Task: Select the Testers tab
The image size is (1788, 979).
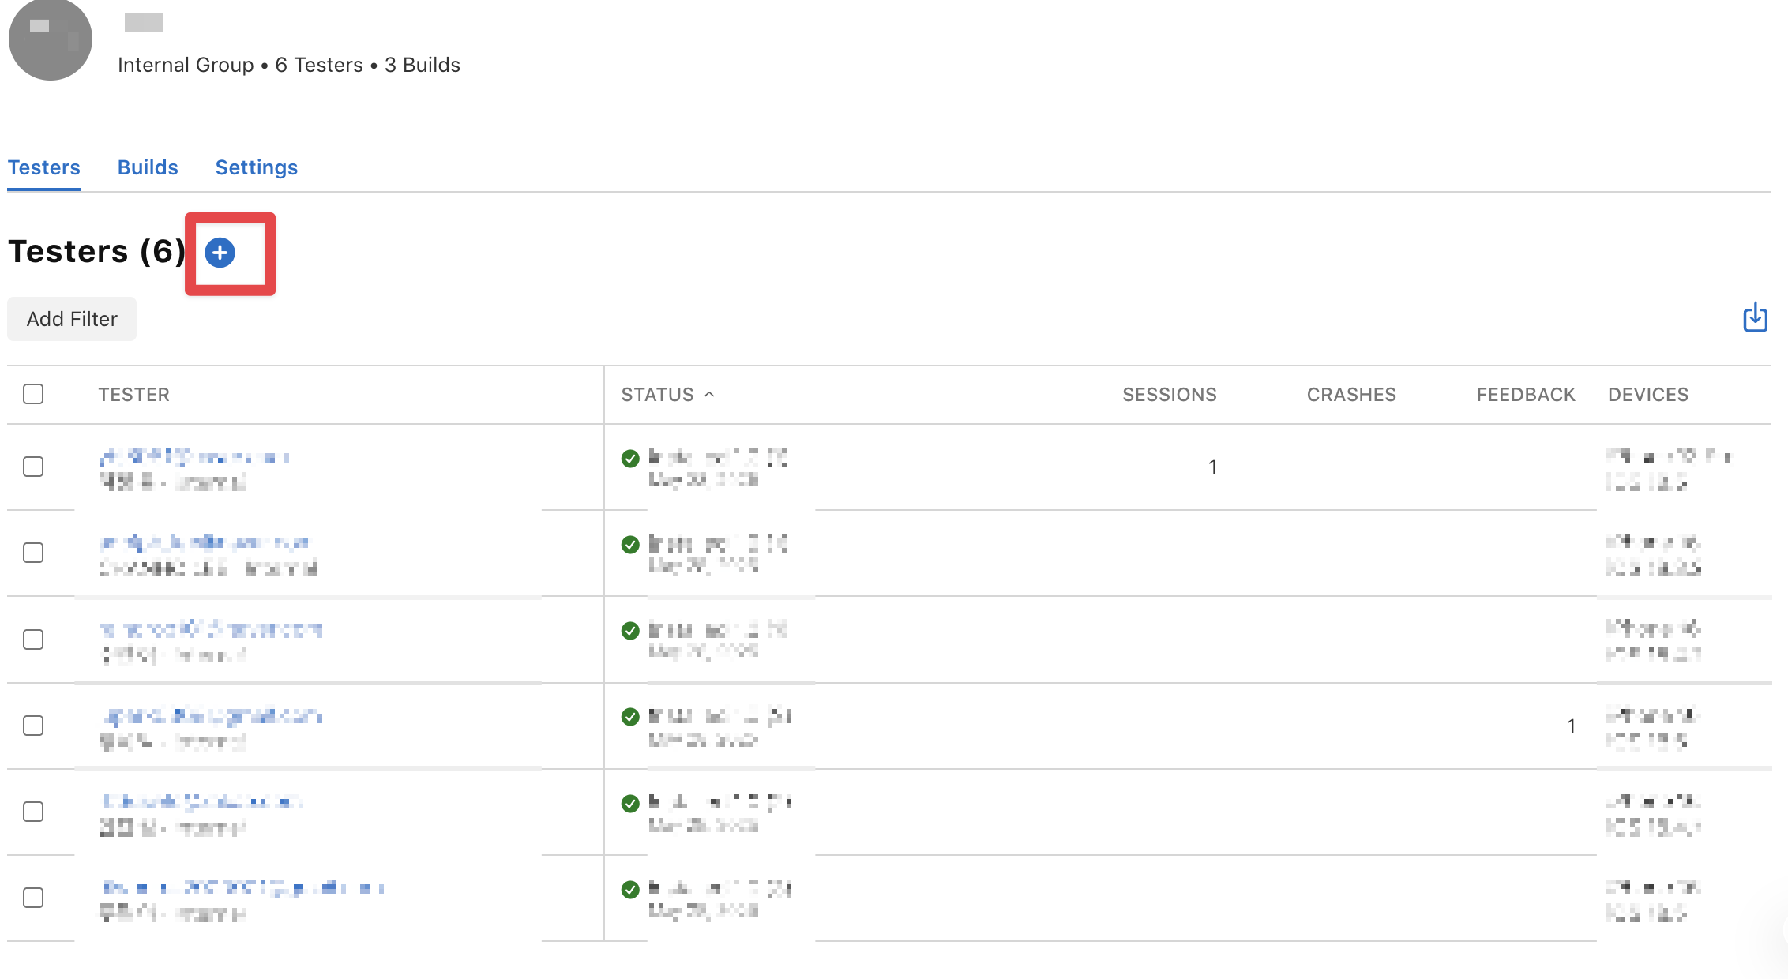Action: point(44,167)
